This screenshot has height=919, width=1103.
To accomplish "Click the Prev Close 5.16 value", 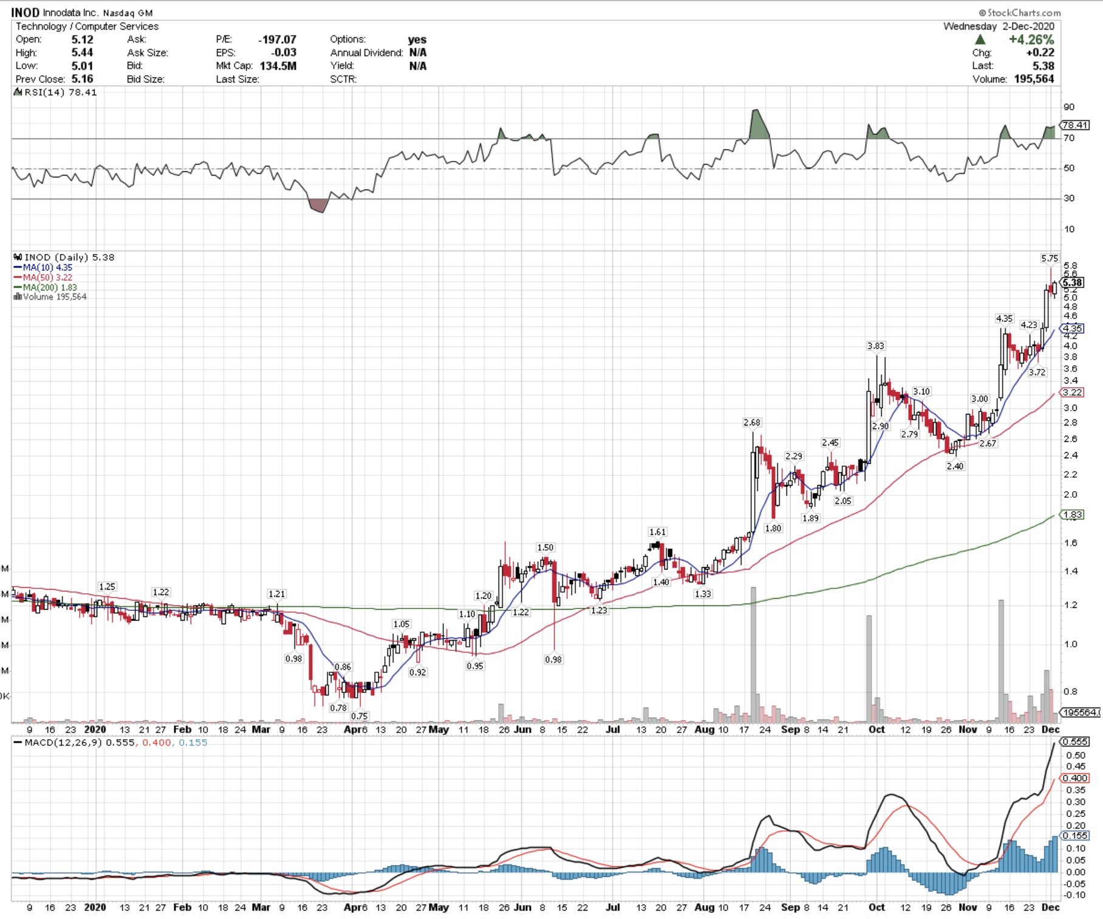I will click(x=82, y=79).
